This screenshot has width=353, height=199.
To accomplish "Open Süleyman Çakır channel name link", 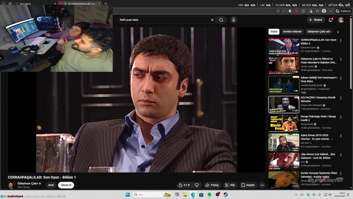I will (28, 184).
